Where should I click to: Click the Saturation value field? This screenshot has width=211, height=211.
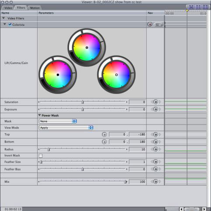[137, 102]
